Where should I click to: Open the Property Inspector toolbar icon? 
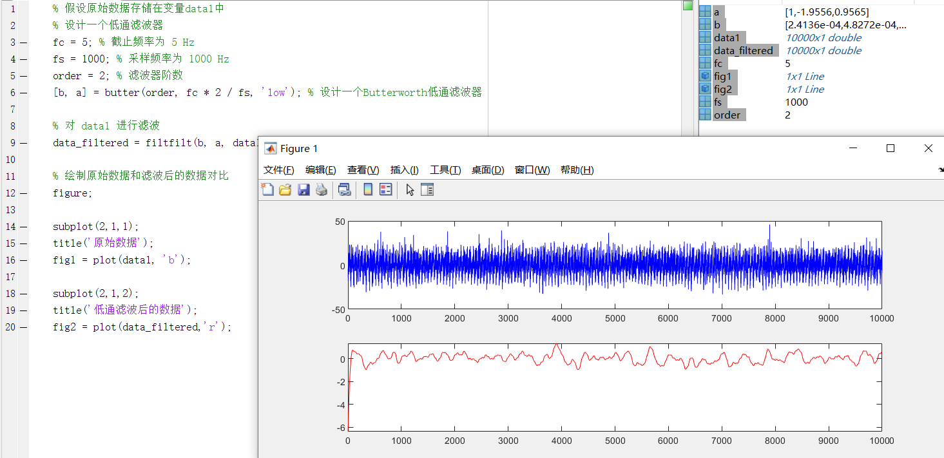click(427, 189)
